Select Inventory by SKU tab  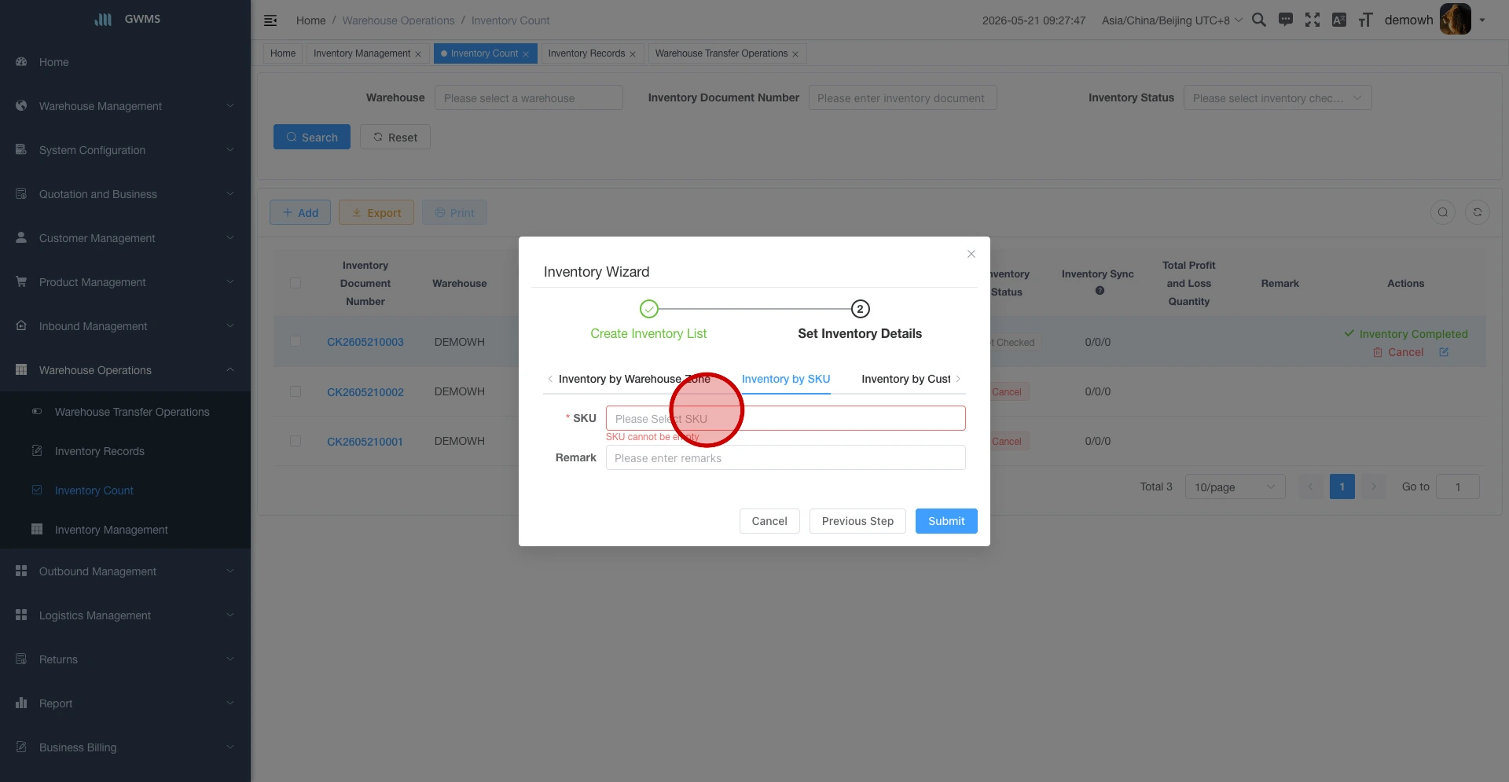click(x=786, y=379)
